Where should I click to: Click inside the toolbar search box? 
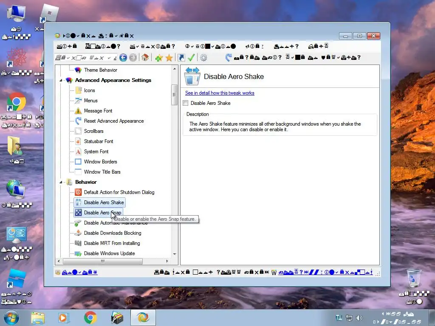[86, 58]
